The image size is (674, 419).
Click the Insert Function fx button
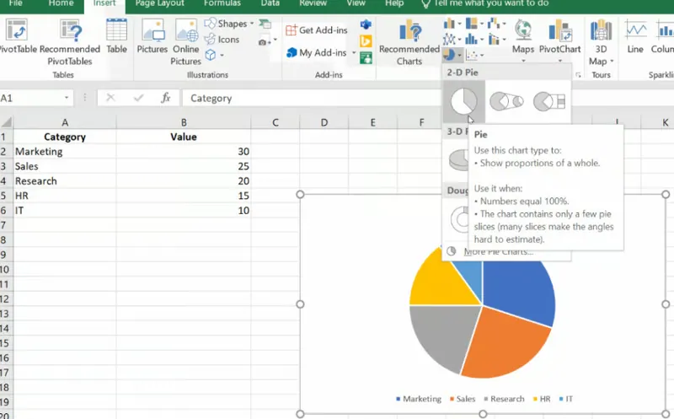coord(166,98)
